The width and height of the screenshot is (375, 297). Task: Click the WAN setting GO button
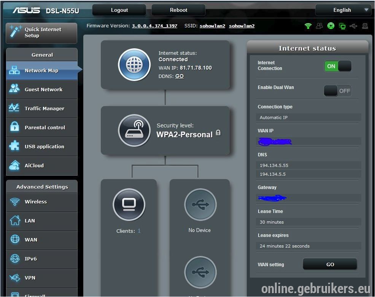point(330,264)
